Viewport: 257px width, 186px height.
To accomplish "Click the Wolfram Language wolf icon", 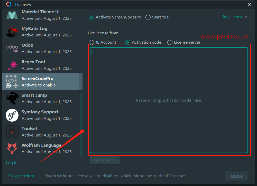I will click(x=12, y=148).
